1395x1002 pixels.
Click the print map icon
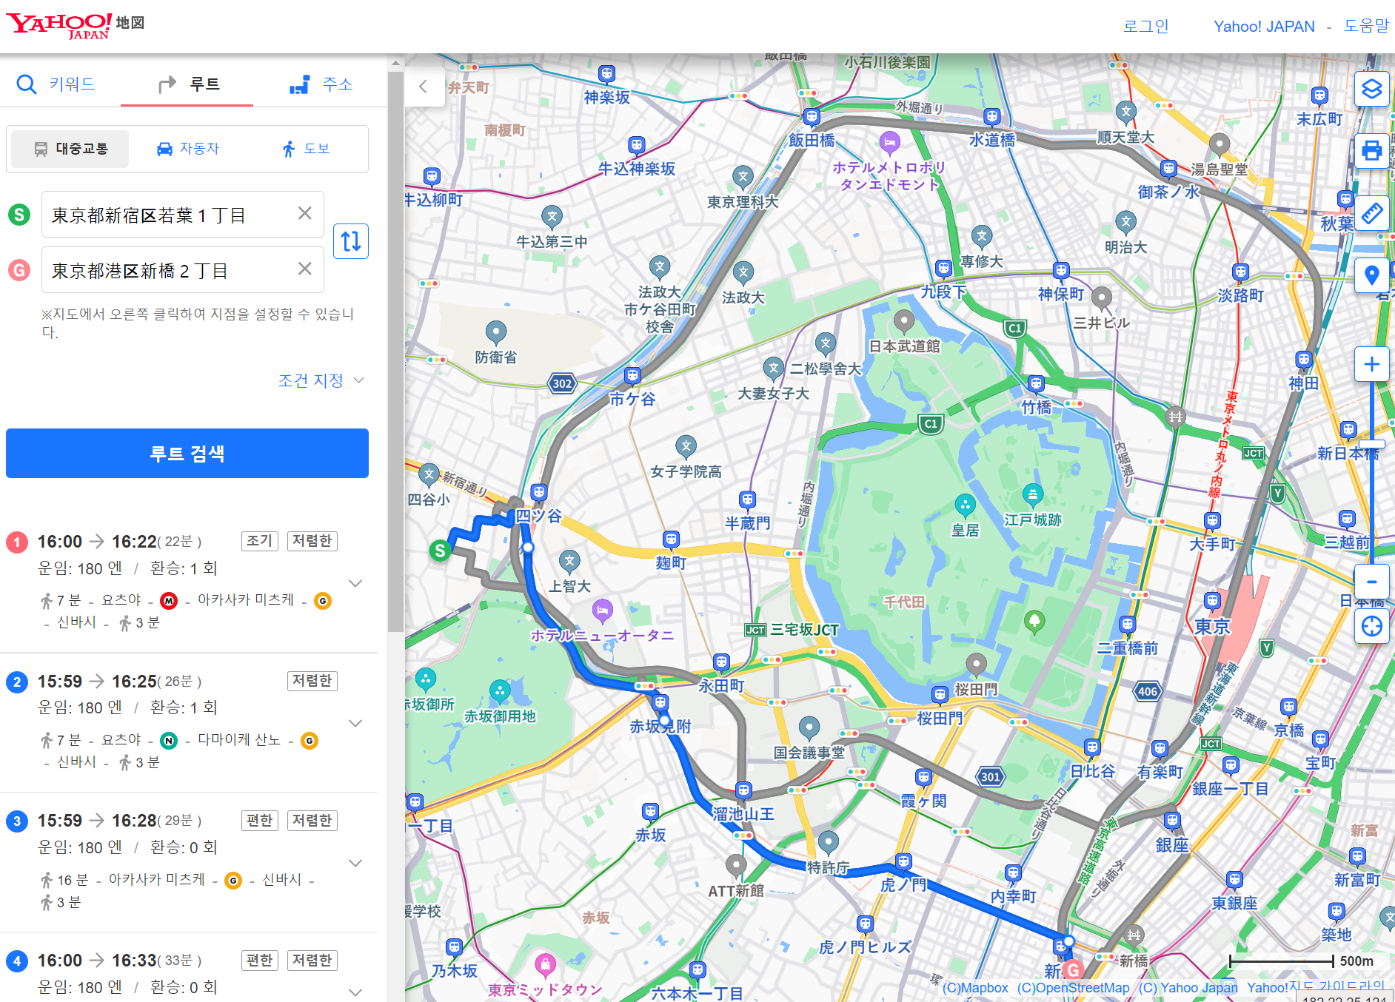pyautogui.click(x=1371, y=151)
